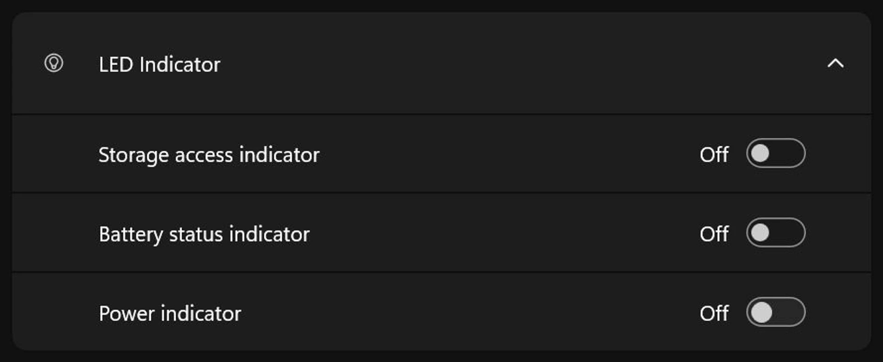Toggle the Power indicator switch
Viewport: 883px width, 362px height.
tap(775, 312)
